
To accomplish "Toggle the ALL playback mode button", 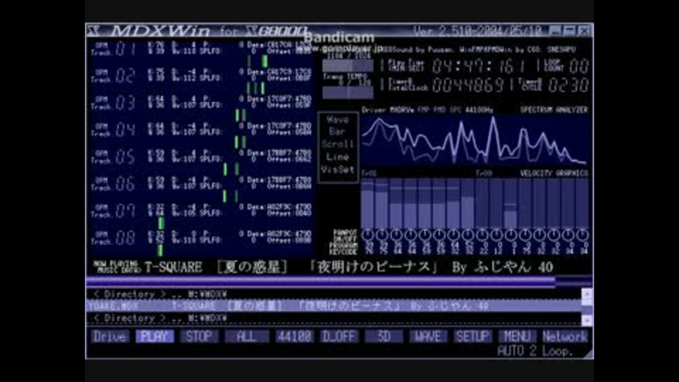I will click(x=247, y=337).
